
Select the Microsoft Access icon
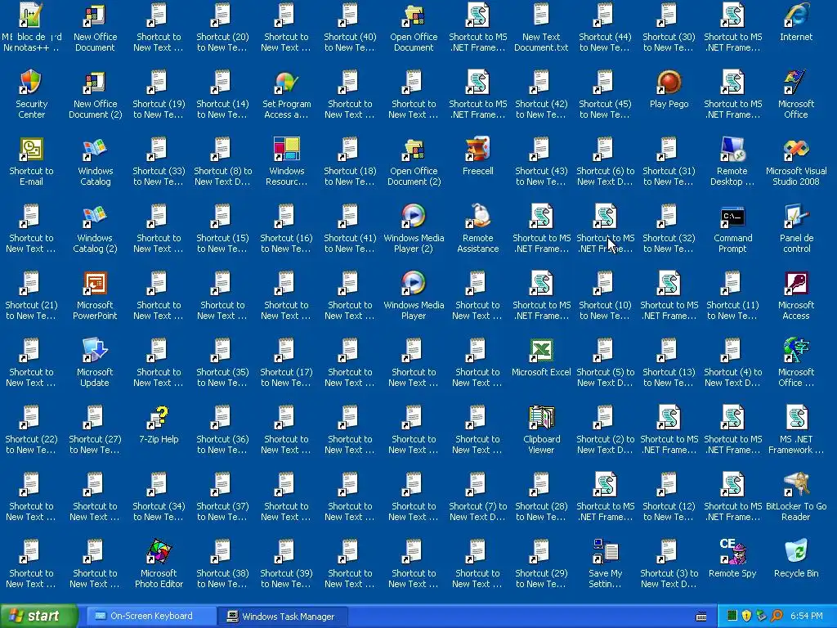click(796, 294)
